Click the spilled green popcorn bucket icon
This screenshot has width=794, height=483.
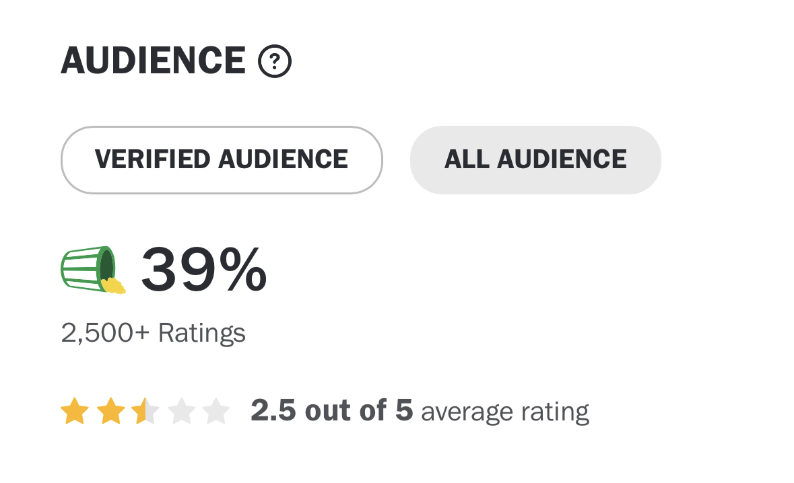pyautogui.click(x=93, y=270)
